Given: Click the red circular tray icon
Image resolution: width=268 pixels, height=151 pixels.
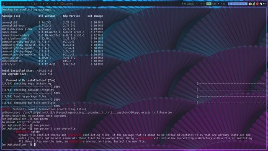Looking at the screenshot, I should pos(258,4).
